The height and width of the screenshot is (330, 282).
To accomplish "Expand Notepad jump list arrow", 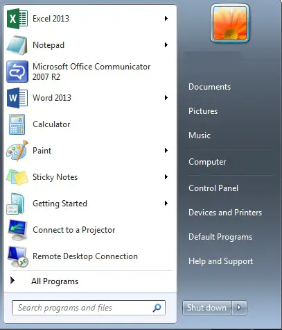I will [166, 45].
